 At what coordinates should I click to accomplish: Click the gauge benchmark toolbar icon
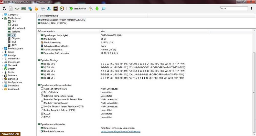[x=62, y=9]
